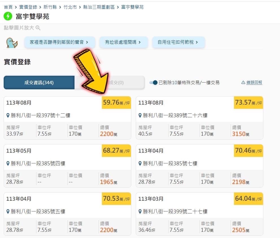Open 有垃圾處理間嗎 question chip
280x238 pixels.
tap(124, 42)
